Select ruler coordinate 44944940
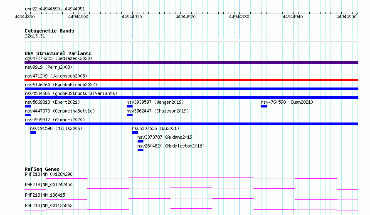Viewport: 370px width, 215px height. (x=293, y=17)
